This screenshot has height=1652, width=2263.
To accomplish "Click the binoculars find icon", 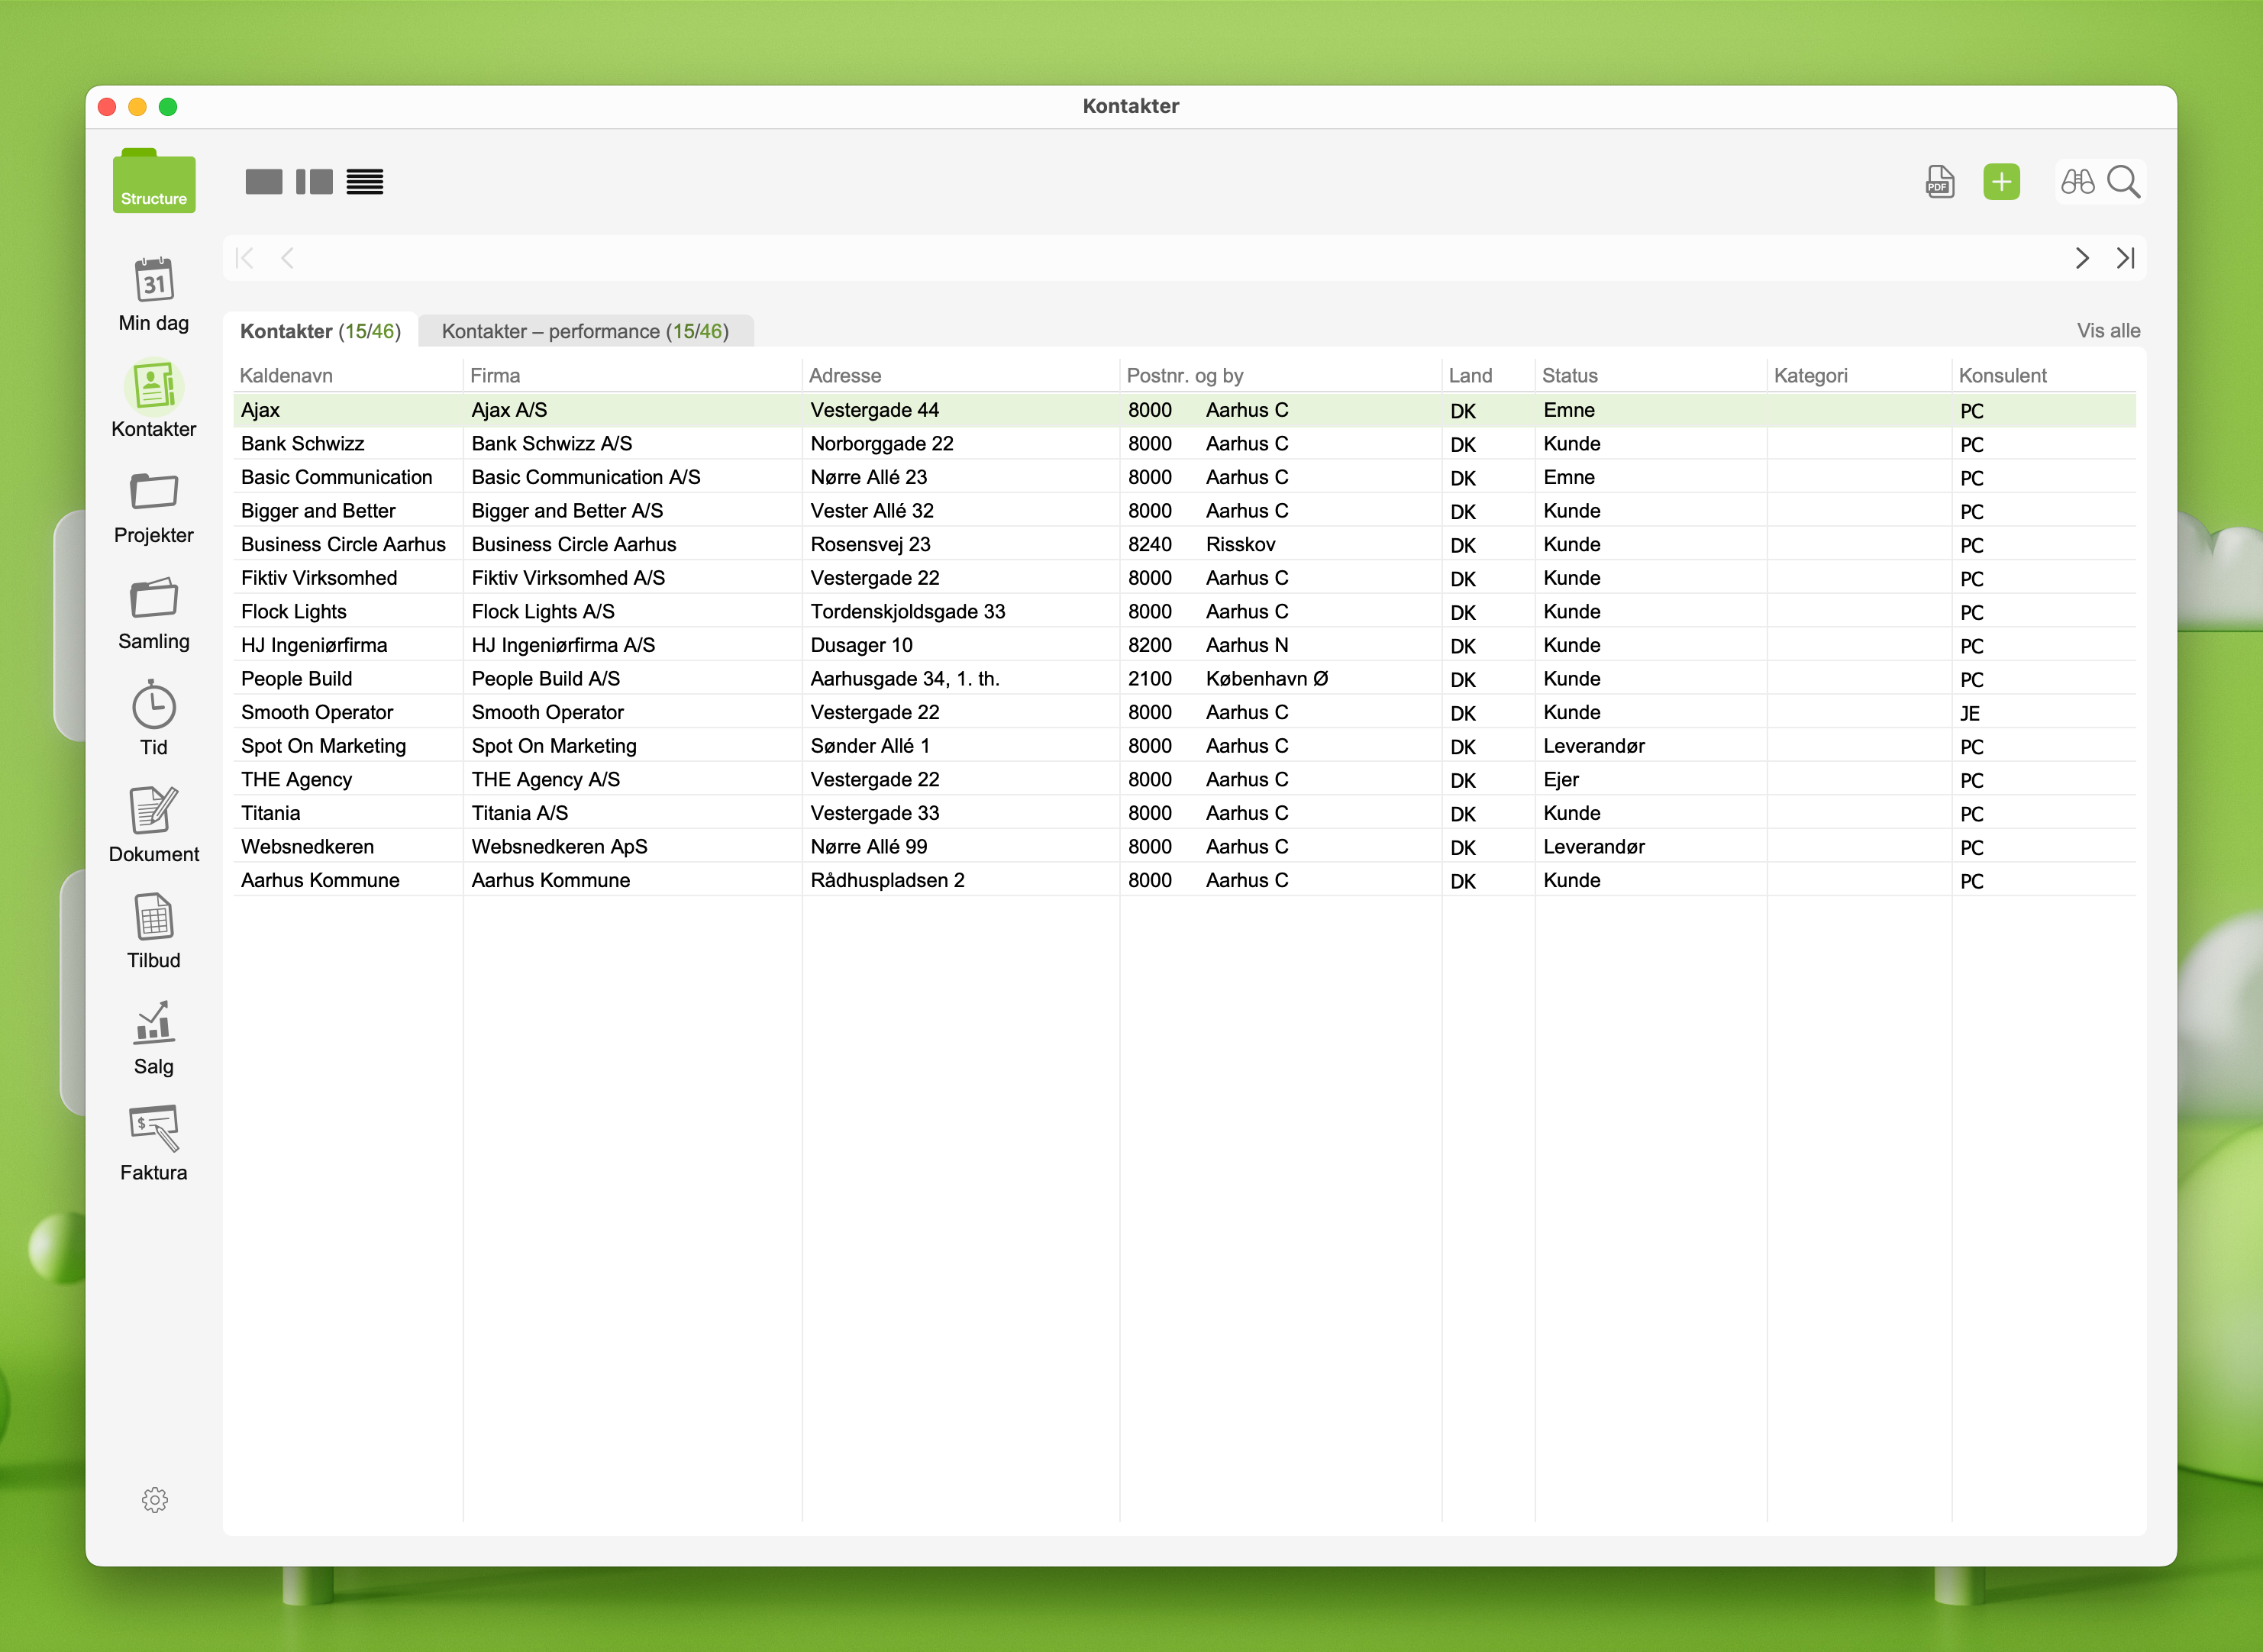I will tap(2077, 182).
